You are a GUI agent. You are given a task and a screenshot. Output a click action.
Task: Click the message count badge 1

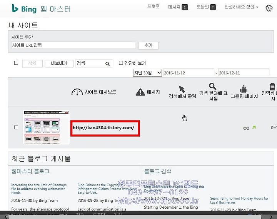click(185, 7)
